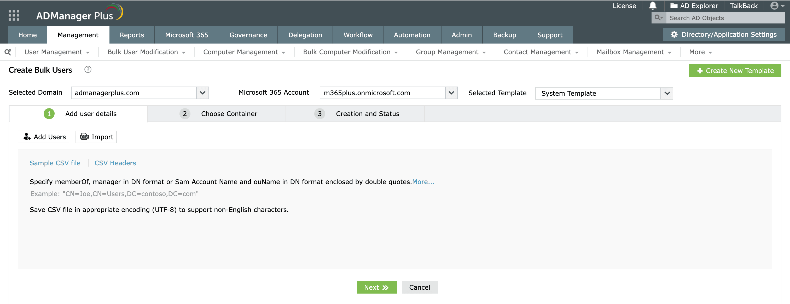The image size is (790, 304).
Task: Expand the Selected Domain dropdown
Action: pos(202,93)
